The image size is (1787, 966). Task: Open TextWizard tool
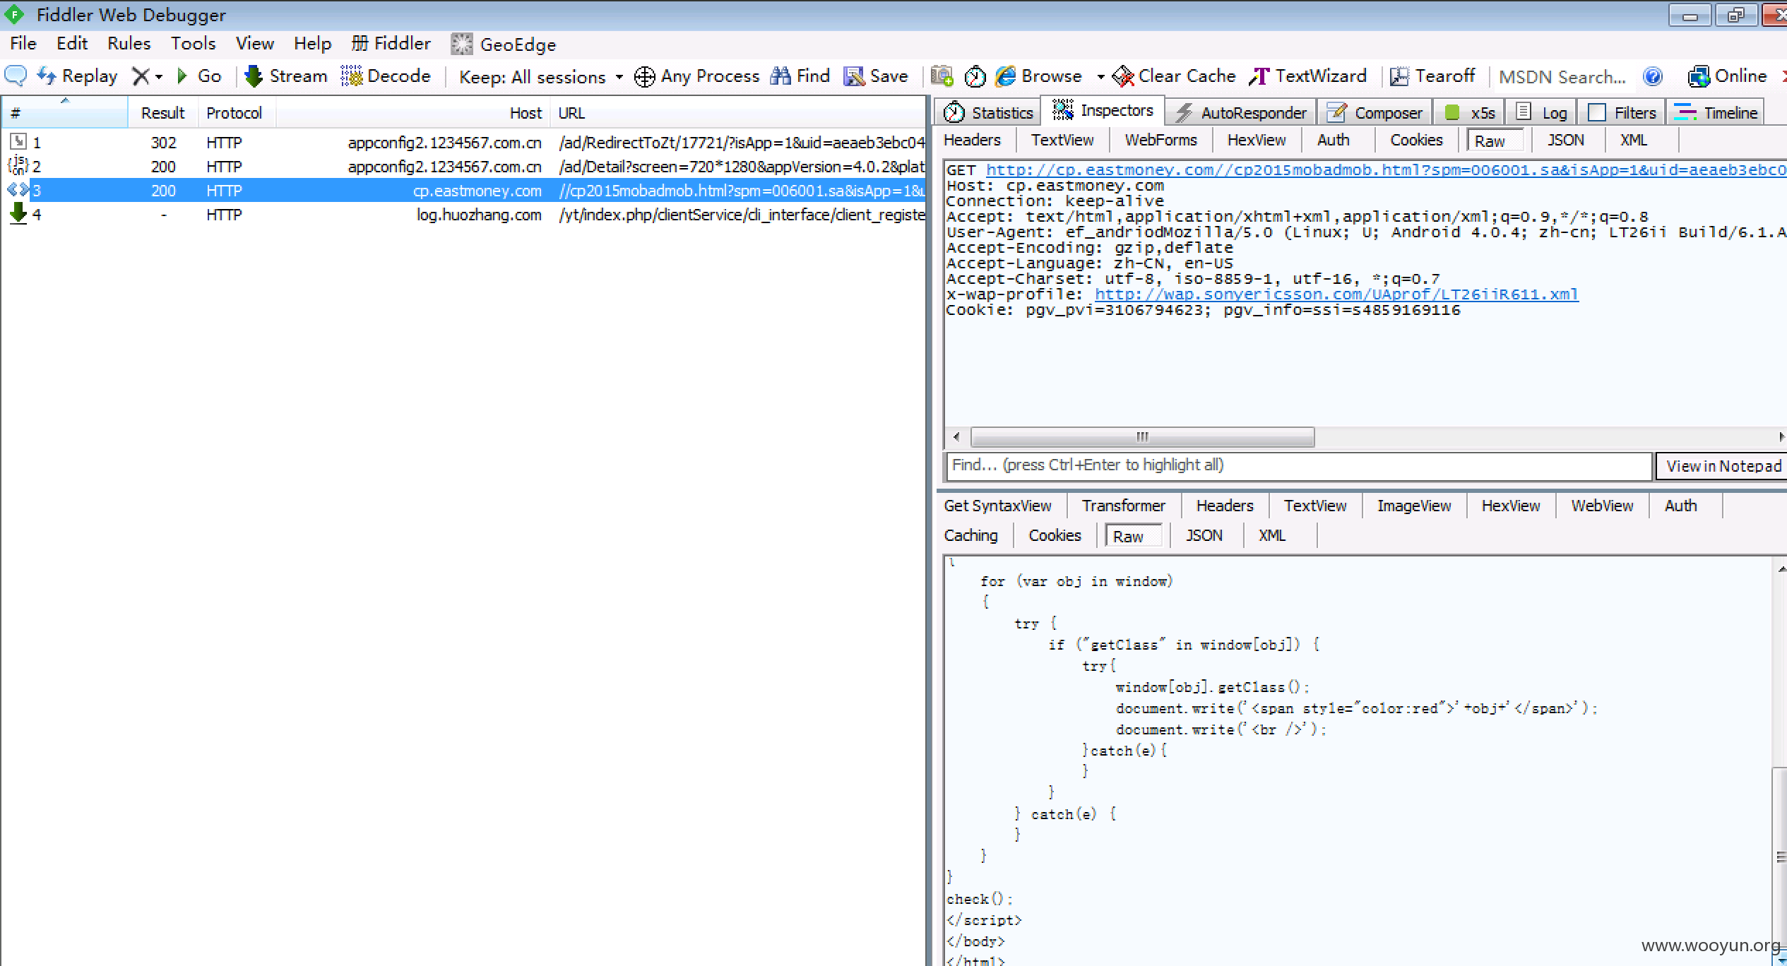(x=1307, y=76)
